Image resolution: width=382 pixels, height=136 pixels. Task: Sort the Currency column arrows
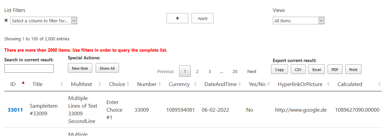(x=195, y=84)
